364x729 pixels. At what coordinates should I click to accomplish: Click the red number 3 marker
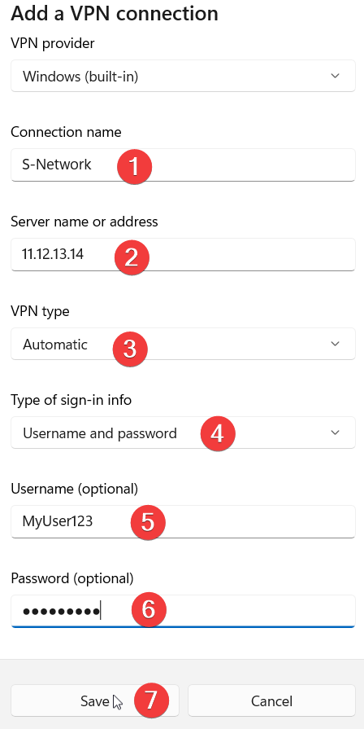[130, 349]
